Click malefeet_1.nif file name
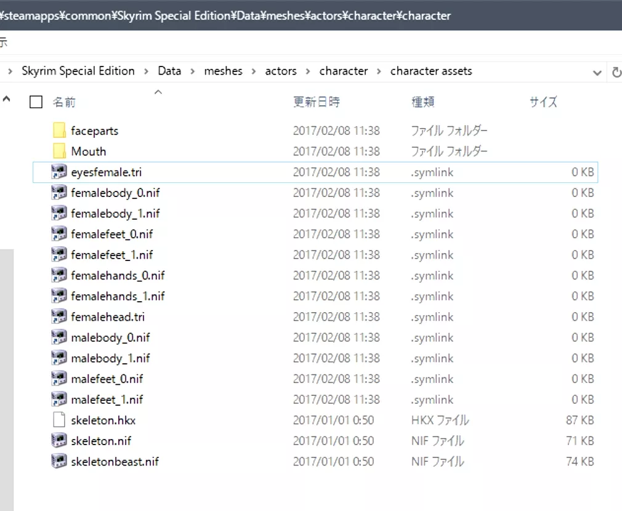Screen dimensions: 622x511 [107, 399]
